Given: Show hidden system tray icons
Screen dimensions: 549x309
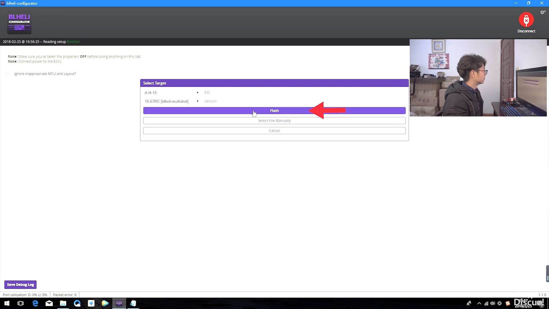Looking at the screenshot, I should pos(479,303).
